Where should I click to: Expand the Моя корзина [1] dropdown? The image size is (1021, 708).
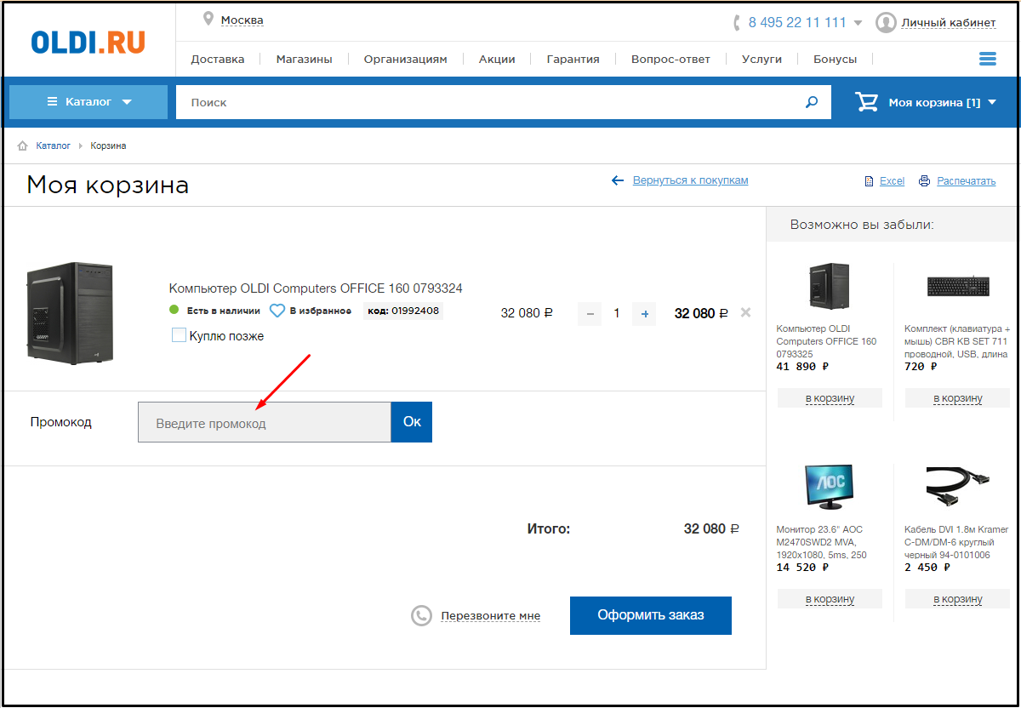tap(992, 102)
